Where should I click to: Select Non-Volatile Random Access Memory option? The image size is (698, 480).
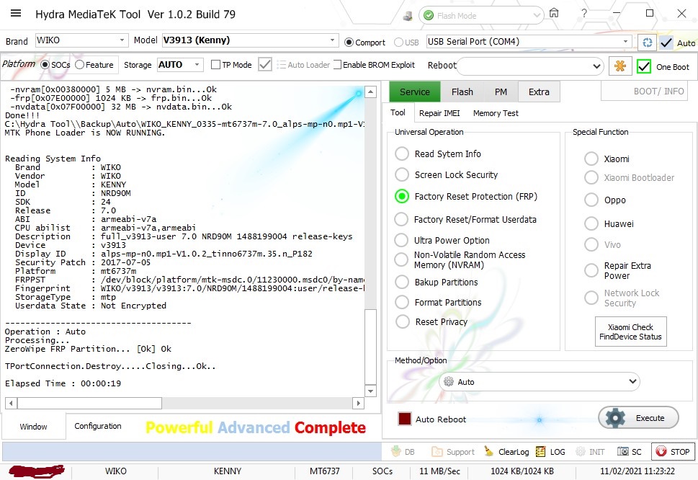coord(401,259)
